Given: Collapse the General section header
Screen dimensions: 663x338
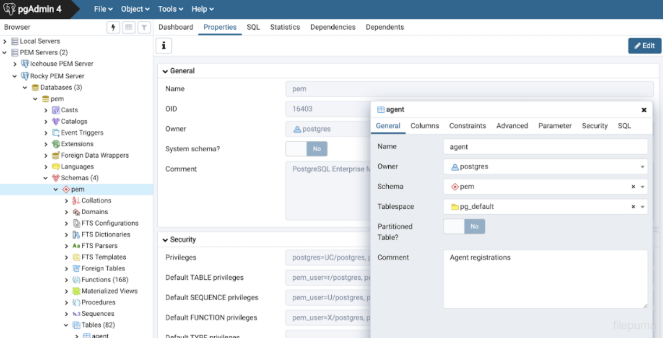Looking at the screenshot, I should tap(166, 71).
